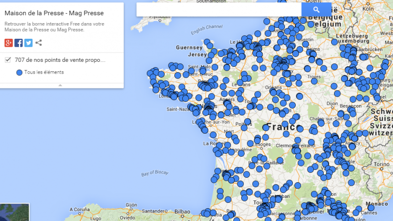The height and width of the screenshot is (221, 393).
Task: Share the map on Twitter
Action: (28, 43)
